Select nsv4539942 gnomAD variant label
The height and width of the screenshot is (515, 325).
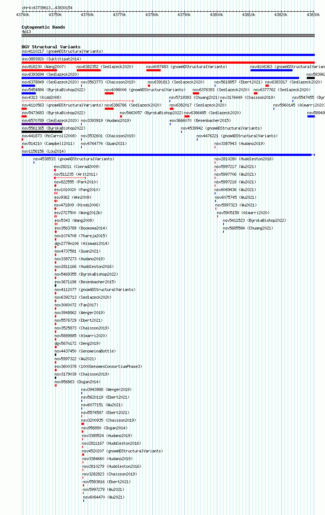[221, 128]
